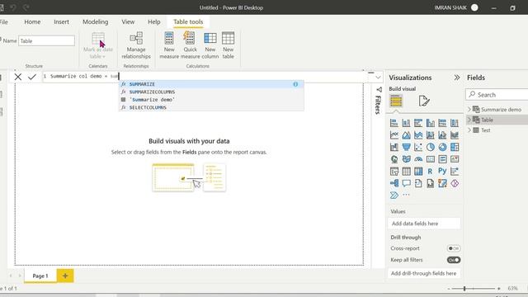Image resolution: width=528 pixels, height=297 pixels.
Task: Toggle Keep all filters switch
Action: [x=454, y=260]
